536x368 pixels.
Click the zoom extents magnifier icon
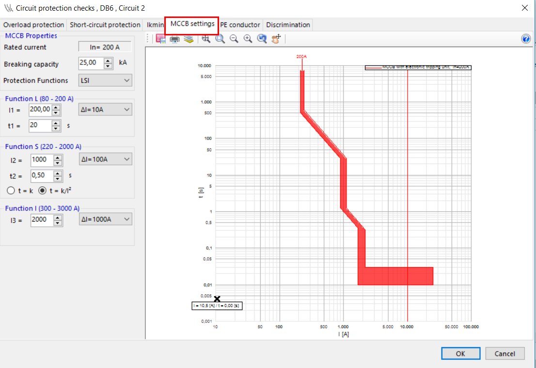pos(206,39)
